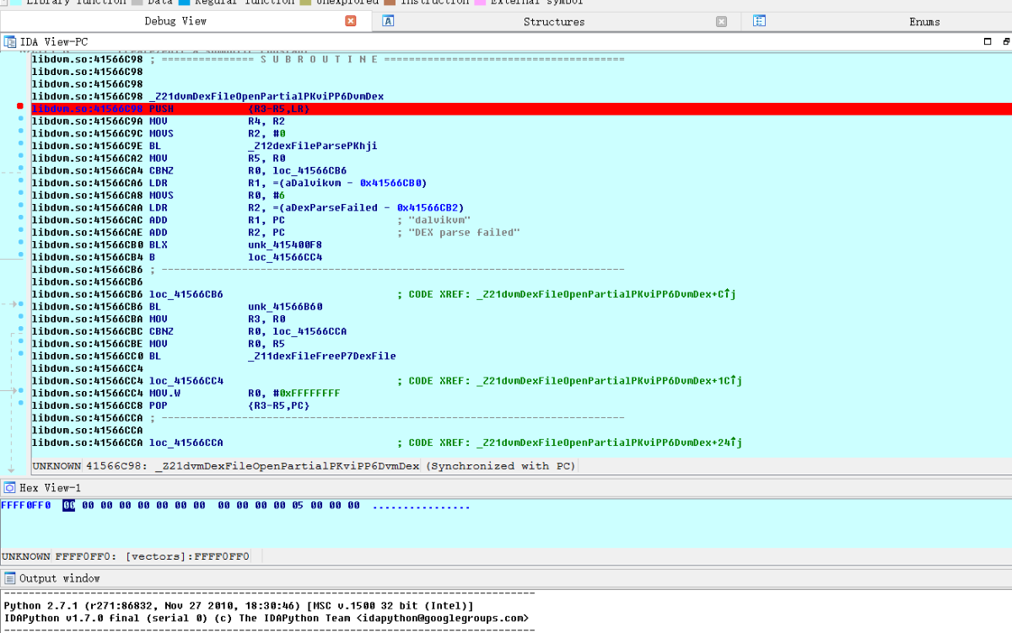Open the Enums tab
1012x633 pixels.
coord(924,22)
